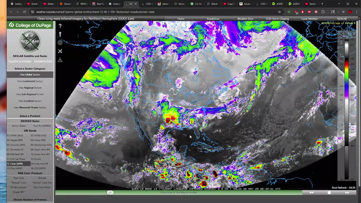Click the download image icon

click(60, 60)
